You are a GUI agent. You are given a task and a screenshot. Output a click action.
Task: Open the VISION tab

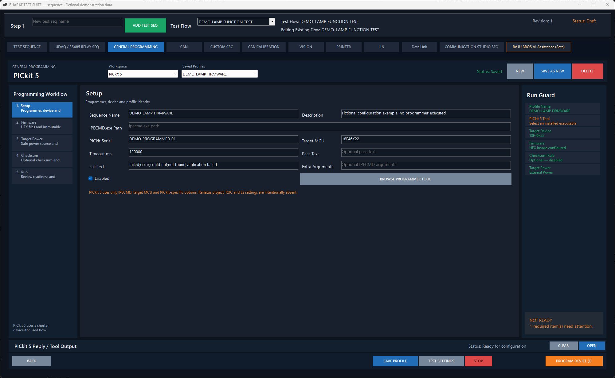(306, 47)
